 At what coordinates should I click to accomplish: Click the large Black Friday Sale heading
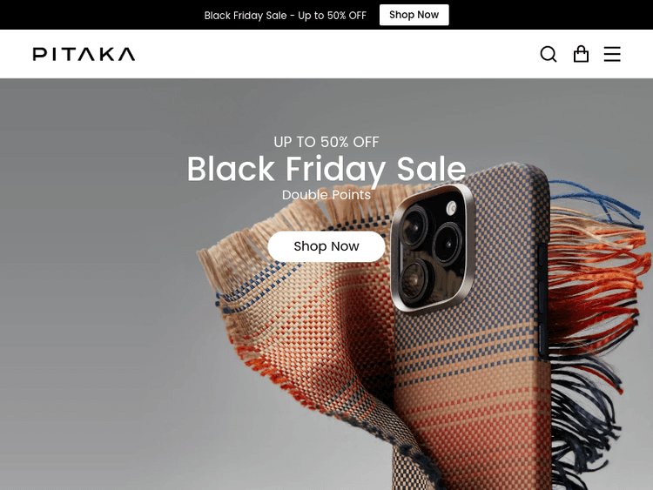pos(326,169)
